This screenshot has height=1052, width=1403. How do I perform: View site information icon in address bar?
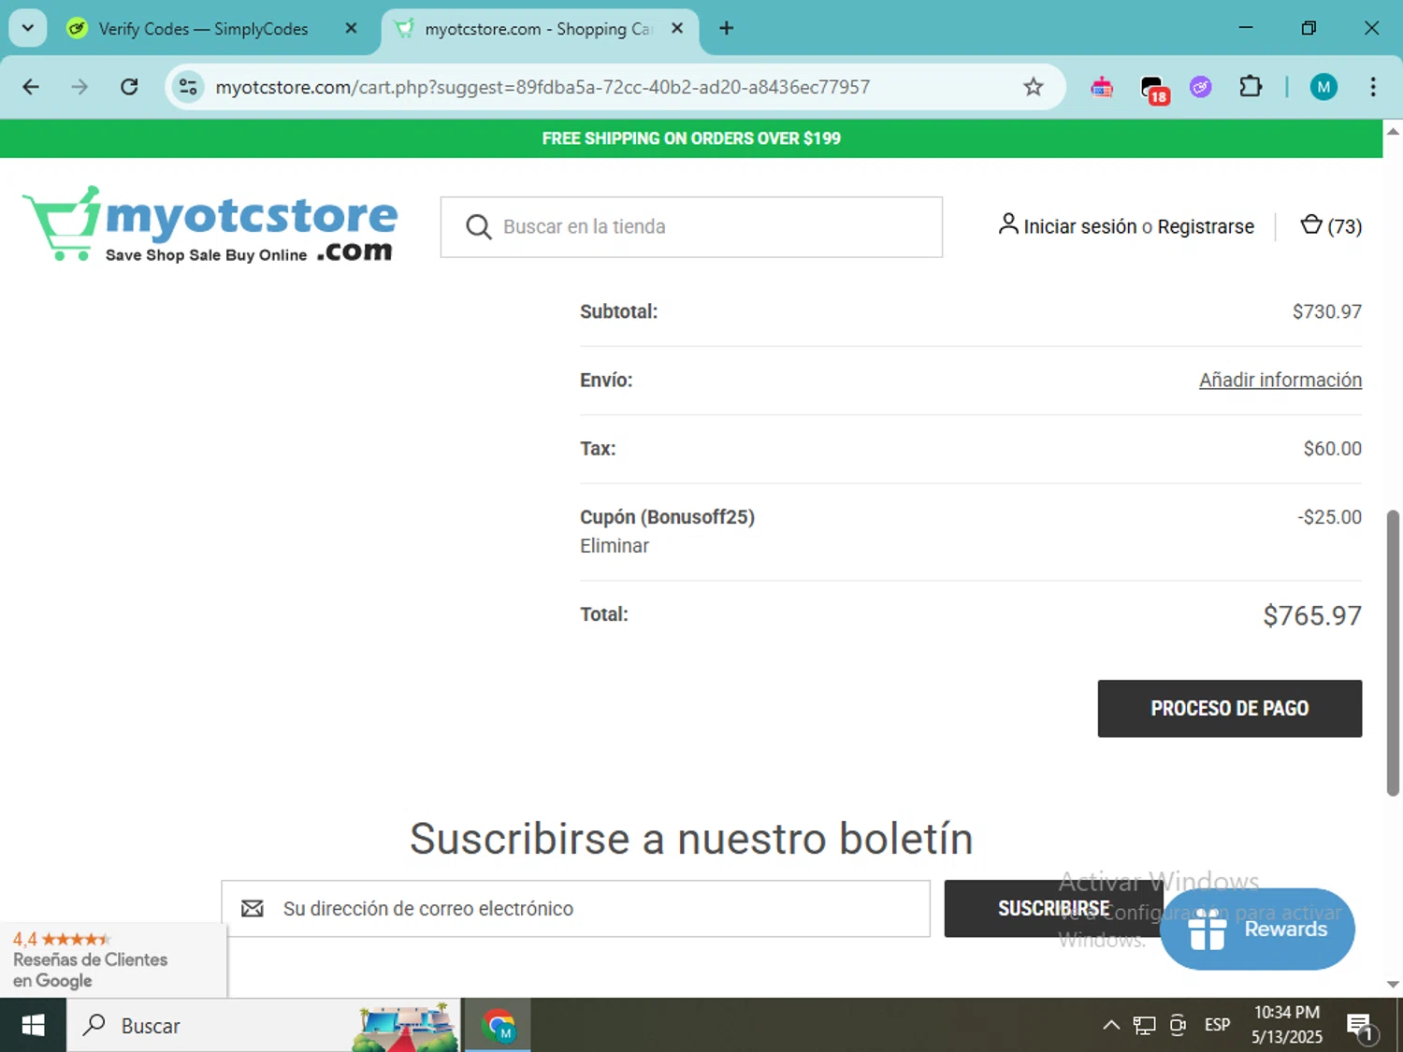tap(188, 87)
